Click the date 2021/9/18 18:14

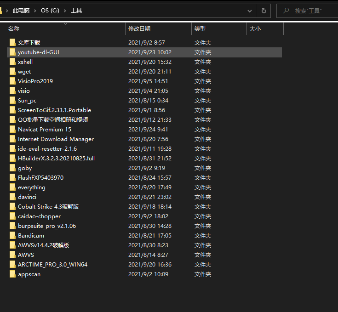(150, 207)
